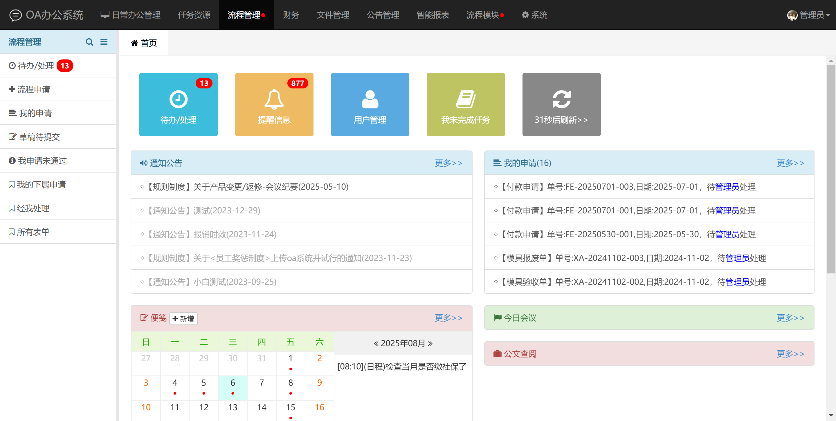Click the sidebar search magnifier icon
This screenshot has width=836, height=421.
(89, 42)
